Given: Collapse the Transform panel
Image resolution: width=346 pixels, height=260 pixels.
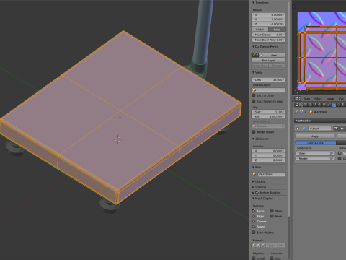Looking at the screenshot, I should 253,3.
